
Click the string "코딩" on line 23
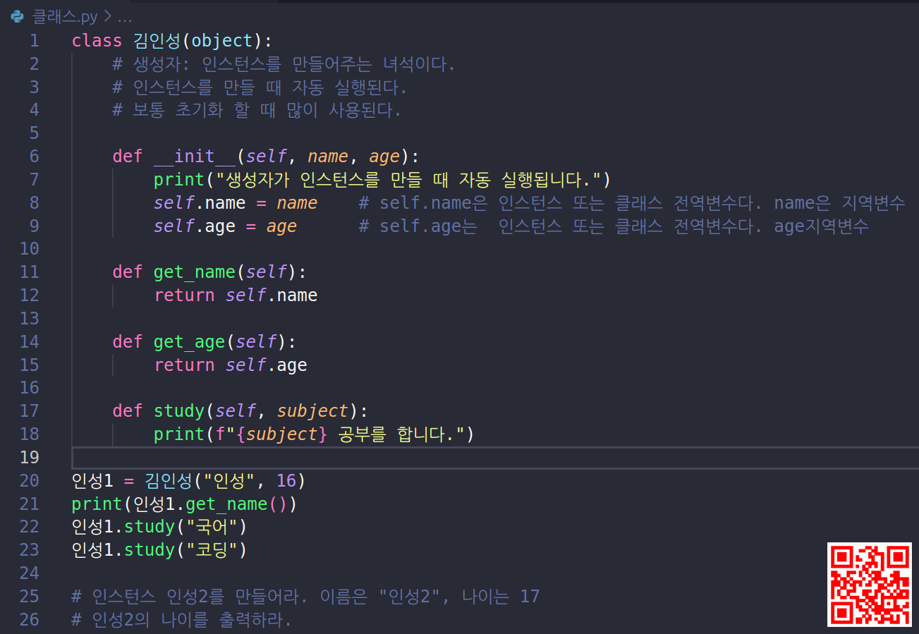[211, 550]
